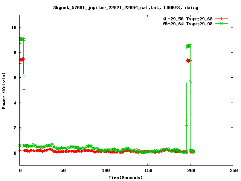This screenshot has height=181, width=241.
Task: Select the YR-29.64 Tsys:29.98 legend entry
Action: [188, 24]
